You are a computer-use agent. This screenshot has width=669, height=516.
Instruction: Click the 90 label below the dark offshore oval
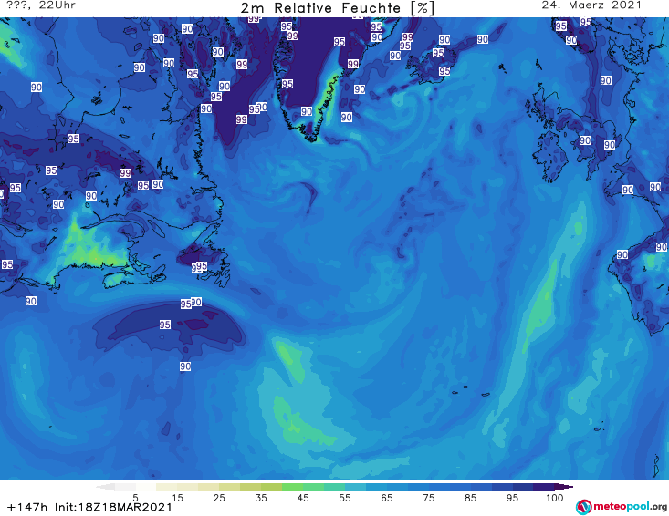(x=185, y=366)
